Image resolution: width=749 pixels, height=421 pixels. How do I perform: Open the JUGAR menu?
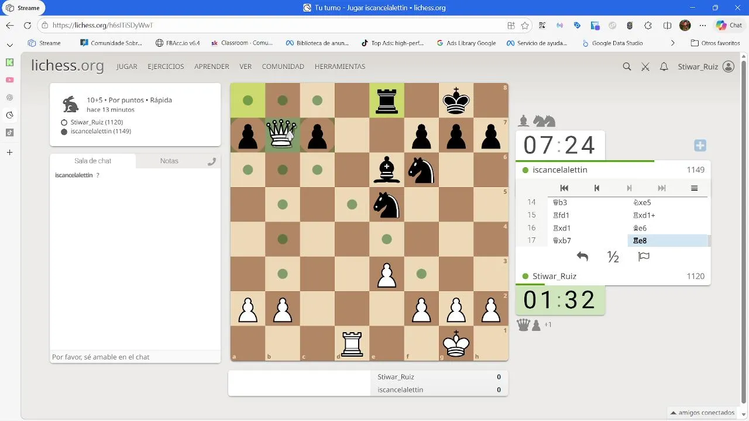coord(126,67)
